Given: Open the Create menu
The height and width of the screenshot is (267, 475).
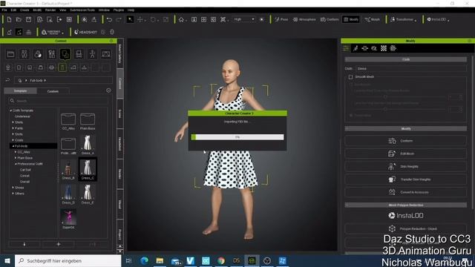Looking at the screenshot, I should (24, 10).
